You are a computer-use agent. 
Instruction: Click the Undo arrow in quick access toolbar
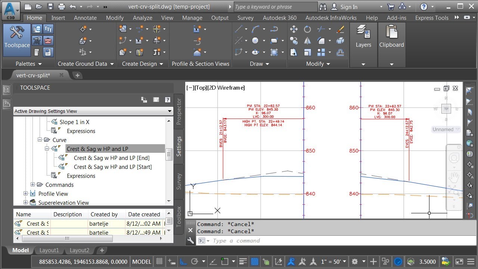point(72,7)
